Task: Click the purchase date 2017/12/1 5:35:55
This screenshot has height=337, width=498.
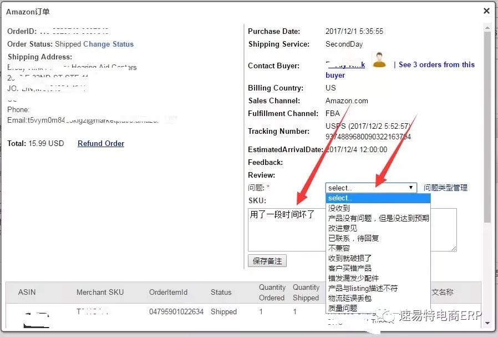Action: coord(354,31)
